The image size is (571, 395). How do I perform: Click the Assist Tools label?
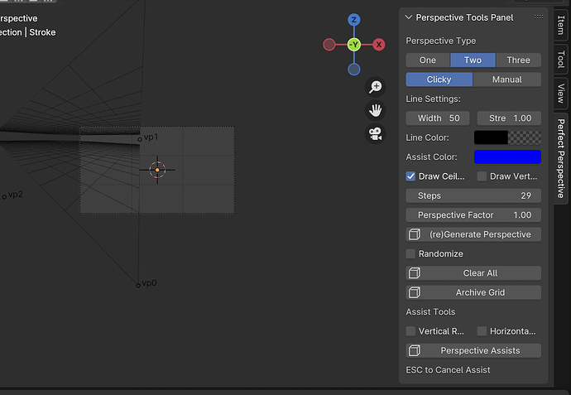point(430,312)
